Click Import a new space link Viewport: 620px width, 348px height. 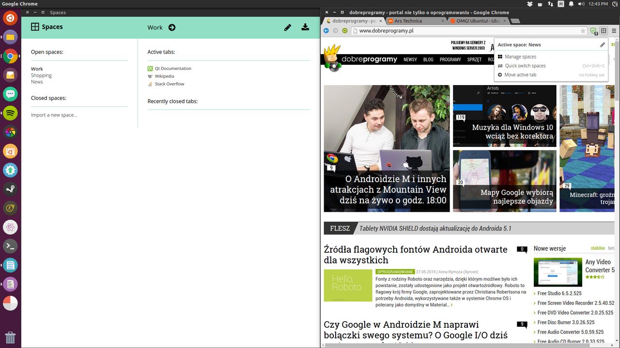pos(54,115)
